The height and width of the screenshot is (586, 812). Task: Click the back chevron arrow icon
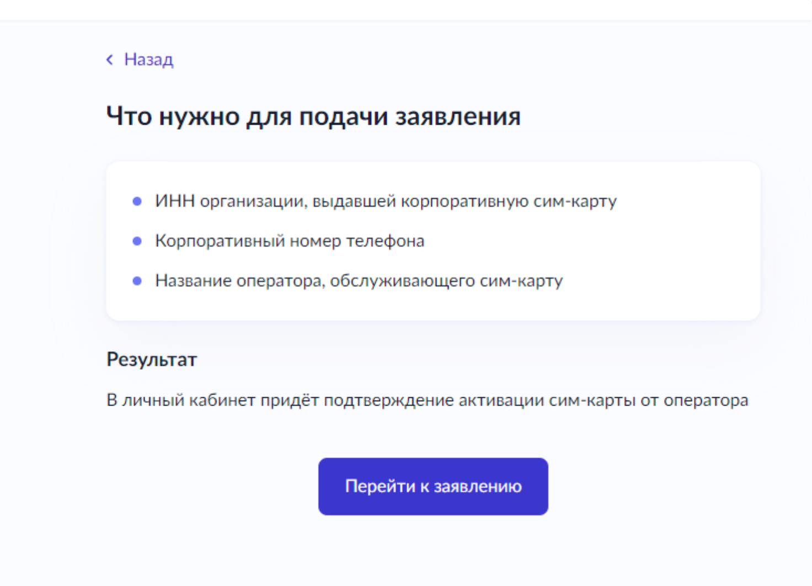(110, 60)
